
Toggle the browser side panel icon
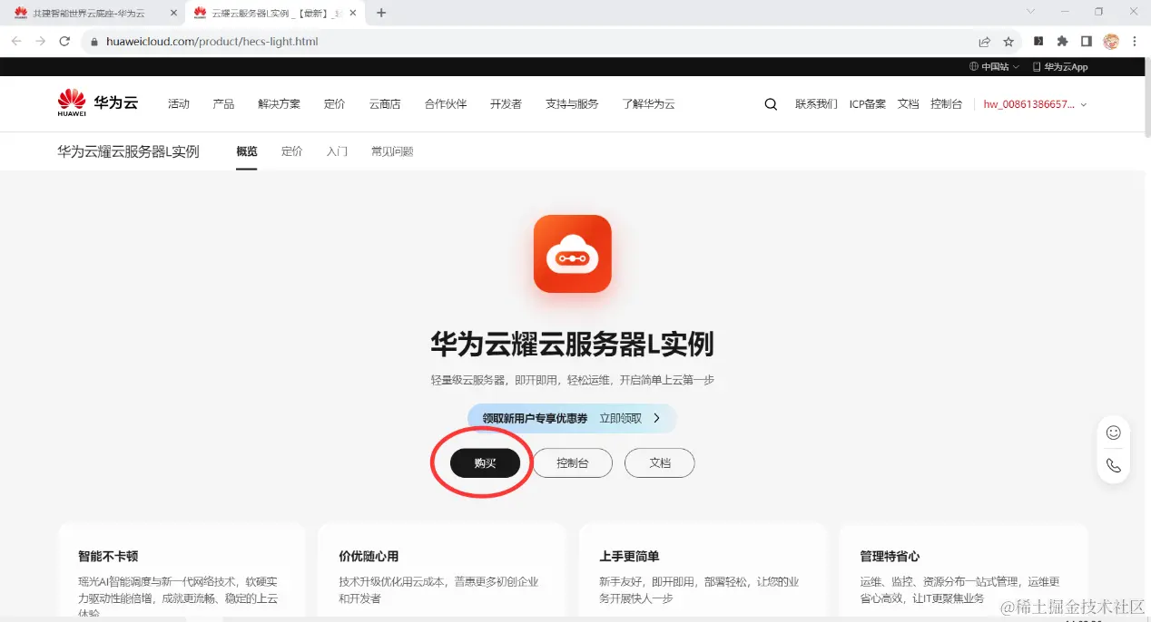[1087, 41]
